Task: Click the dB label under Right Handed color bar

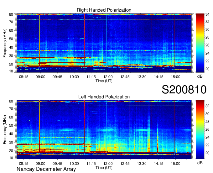Action: point(200,76)
